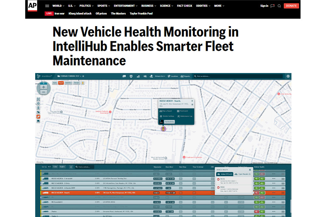The width and height of the screenshot is (326, 217).
Task: Toggle the traffic signal overlay next to Terrain
Action: [x=82, y=83]
